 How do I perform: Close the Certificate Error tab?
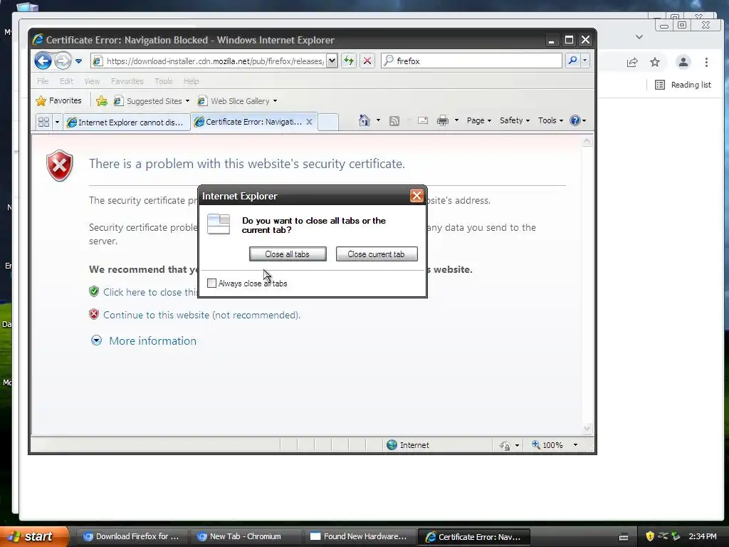point(309,122)
